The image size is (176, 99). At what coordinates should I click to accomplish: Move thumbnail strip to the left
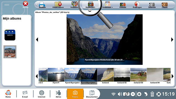point(37,76)
